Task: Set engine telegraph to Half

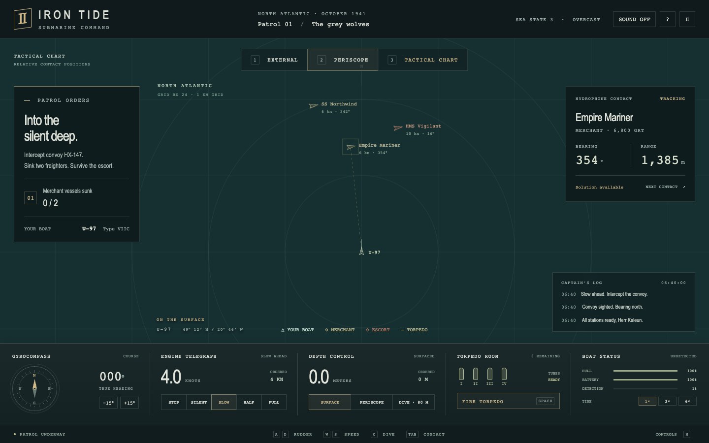Action: (249, 402)
